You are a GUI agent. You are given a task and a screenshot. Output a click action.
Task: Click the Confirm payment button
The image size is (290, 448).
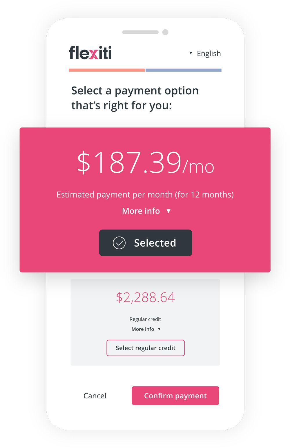pyautogui.click(x=175, y=395)
